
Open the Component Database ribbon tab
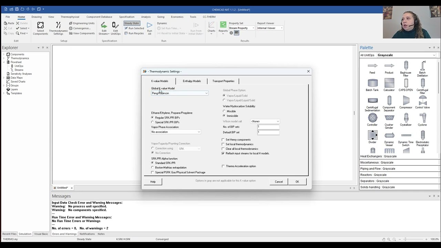click(x=99, y=17)
